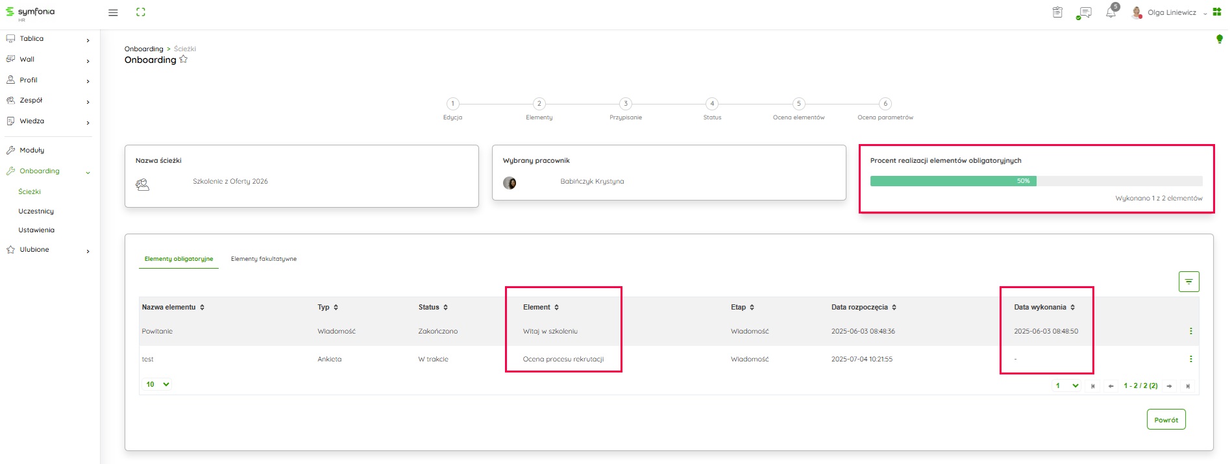Toggle fullscreen mode icon
The height and width of the screenshot is (464, 1230).
coord(141,12)
